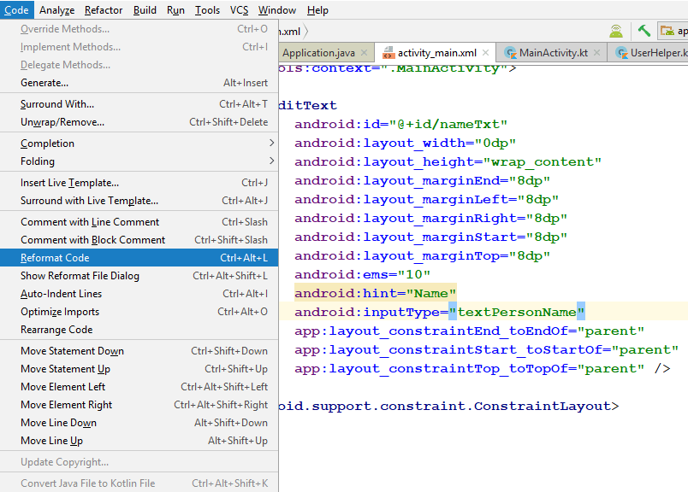This screenshot has width=688, height=492.
Task: Click the layout_height wrap_content line
Action: coord(448,162)
